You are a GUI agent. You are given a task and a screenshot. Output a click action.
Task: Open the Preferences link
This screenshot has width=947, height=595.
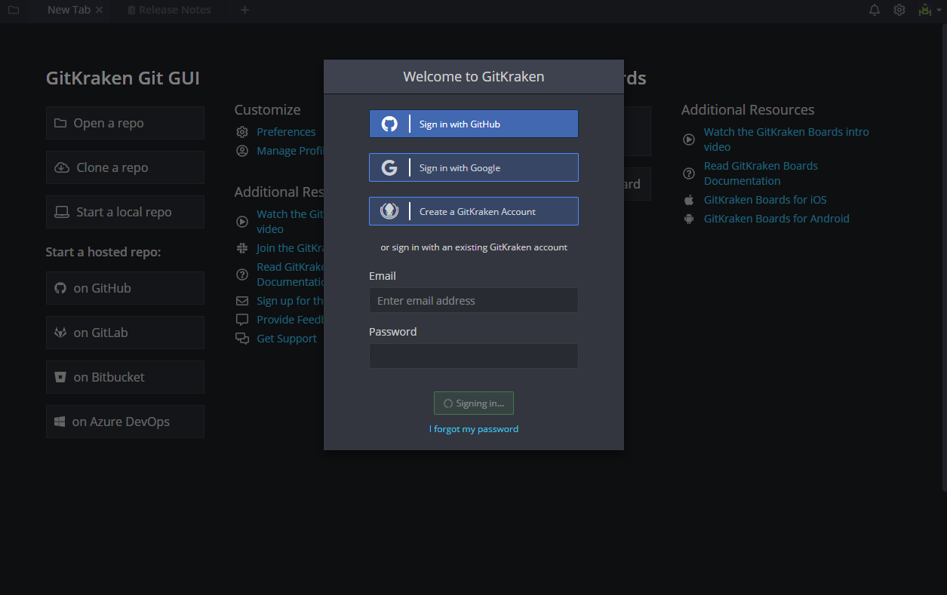click(x=286, y=132)
